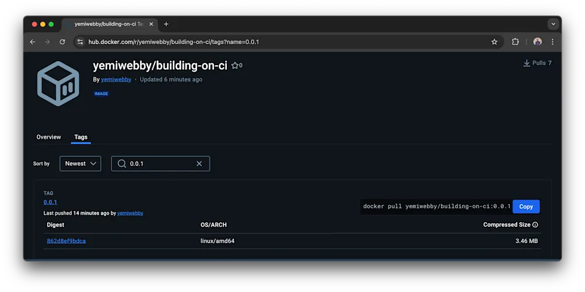
Task: Expand the tab search chevron
Action: 554,24
